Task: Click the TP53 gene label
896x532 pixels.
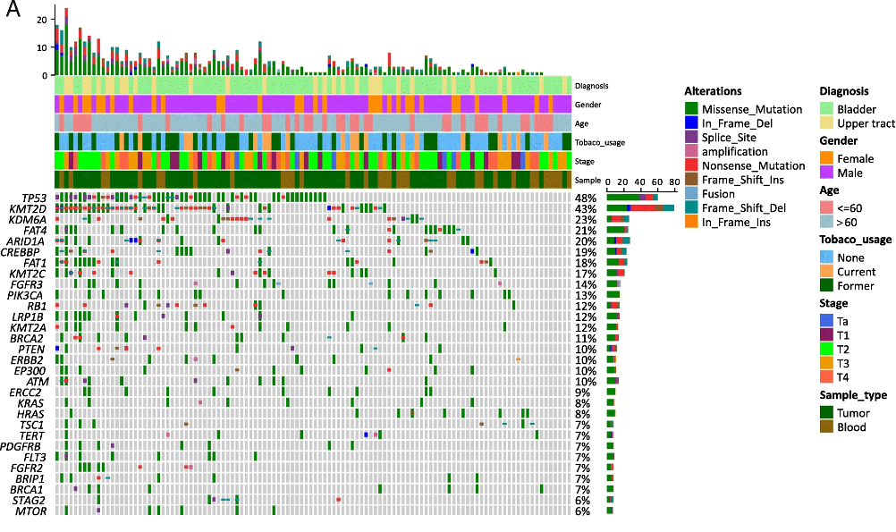Action: 34,198
